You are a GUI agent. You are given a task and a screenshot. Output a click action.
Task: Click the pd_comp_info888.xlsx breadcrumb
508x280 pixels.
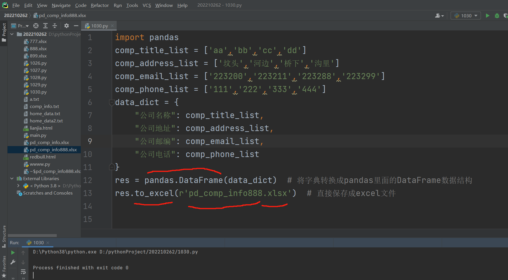click(60, 15)
